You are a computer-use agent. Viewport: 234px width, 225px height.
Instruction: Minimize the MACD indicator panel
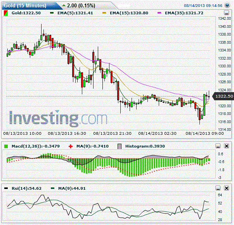coord(218,146)
